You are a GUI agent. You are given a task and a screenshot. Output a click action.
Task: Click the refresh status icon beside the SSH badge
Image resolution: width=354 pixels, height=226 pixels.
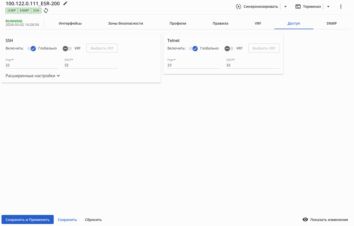(x=46, y=11)
